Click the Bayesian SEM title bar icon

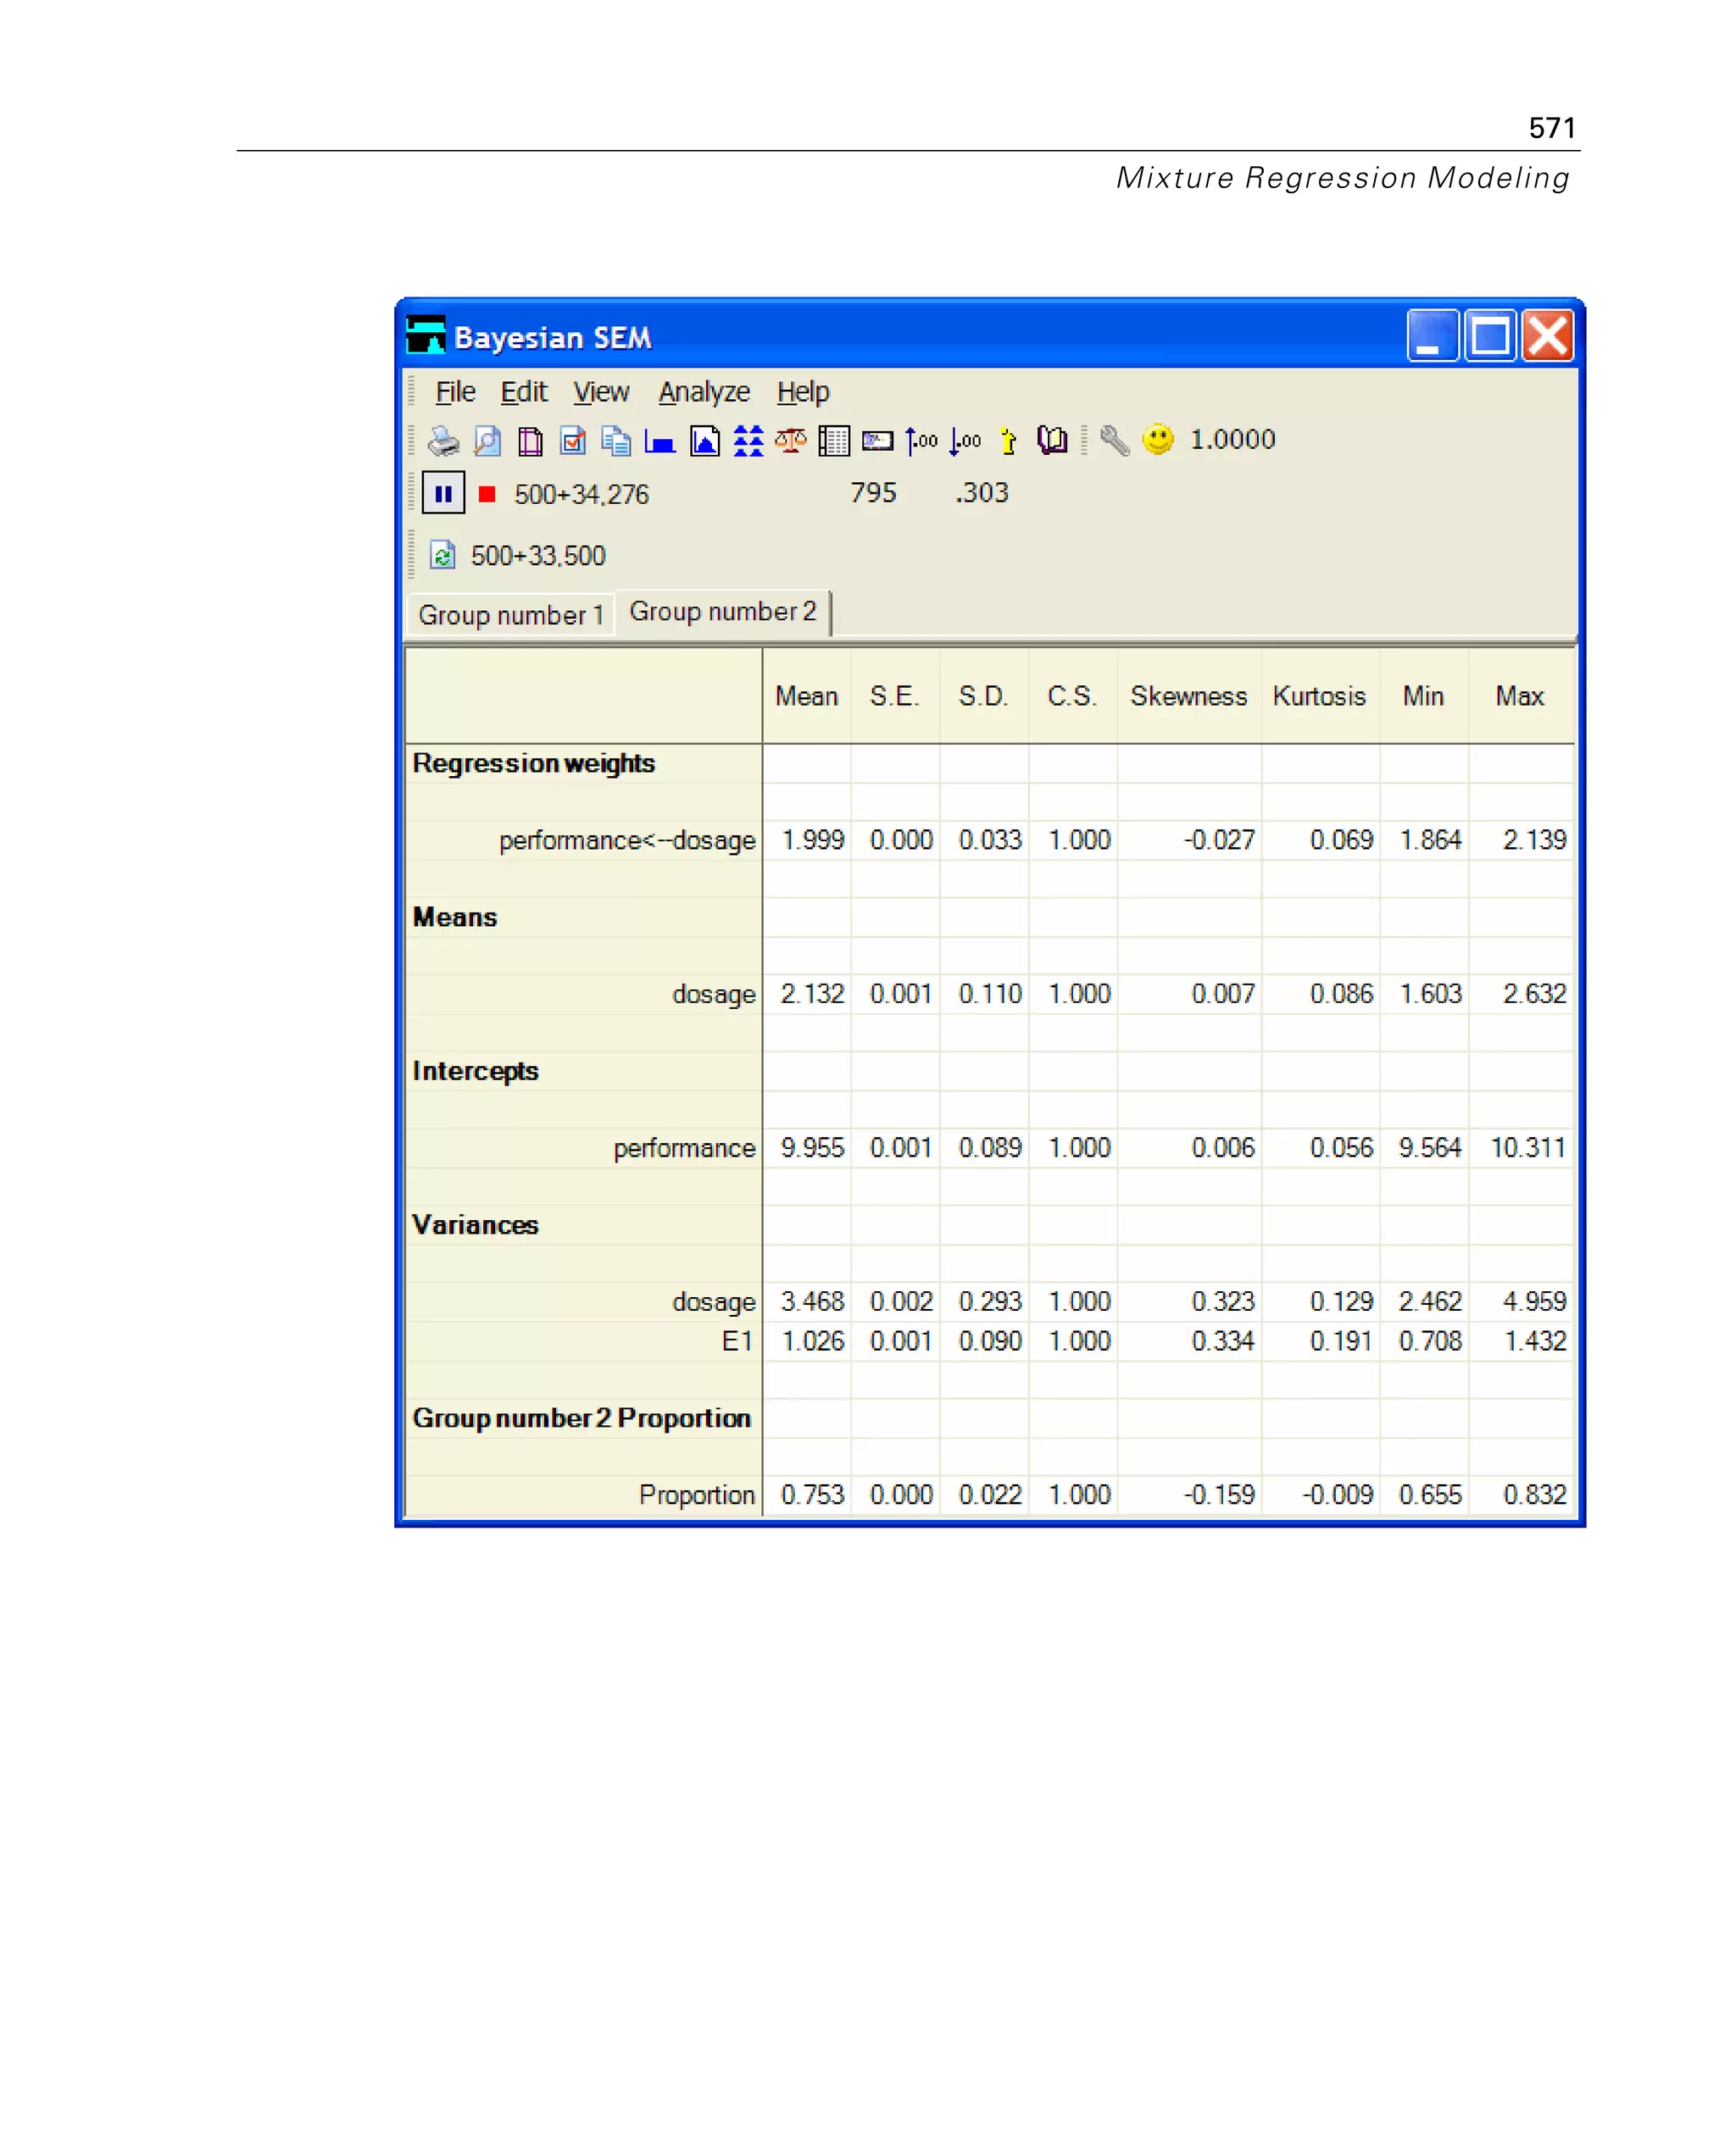point(426,335)
